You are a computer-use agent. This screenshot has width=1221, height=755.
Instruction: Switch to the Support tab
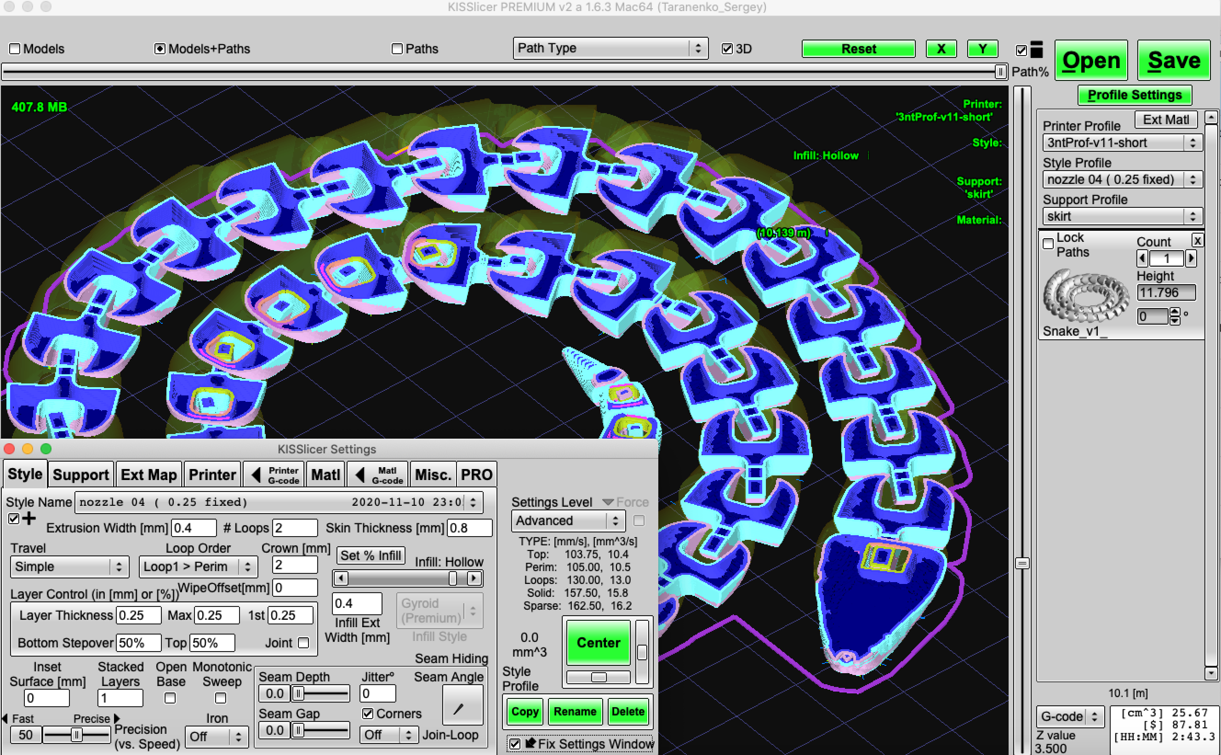pos(80,475)
